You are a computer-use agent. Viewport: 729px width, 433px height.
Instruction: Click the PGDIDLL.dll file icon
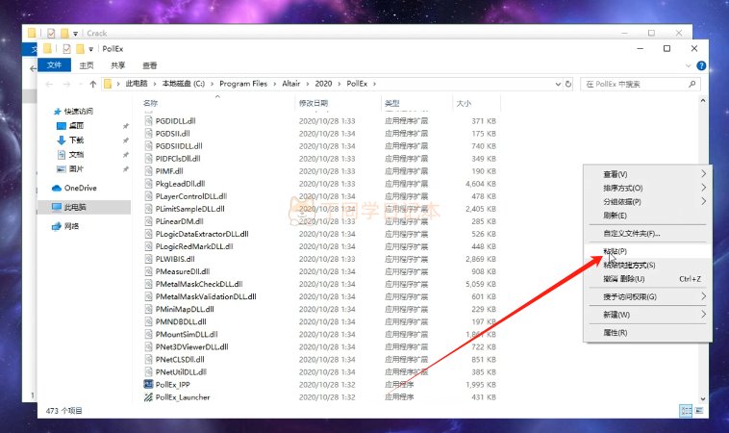pos(148,121)
